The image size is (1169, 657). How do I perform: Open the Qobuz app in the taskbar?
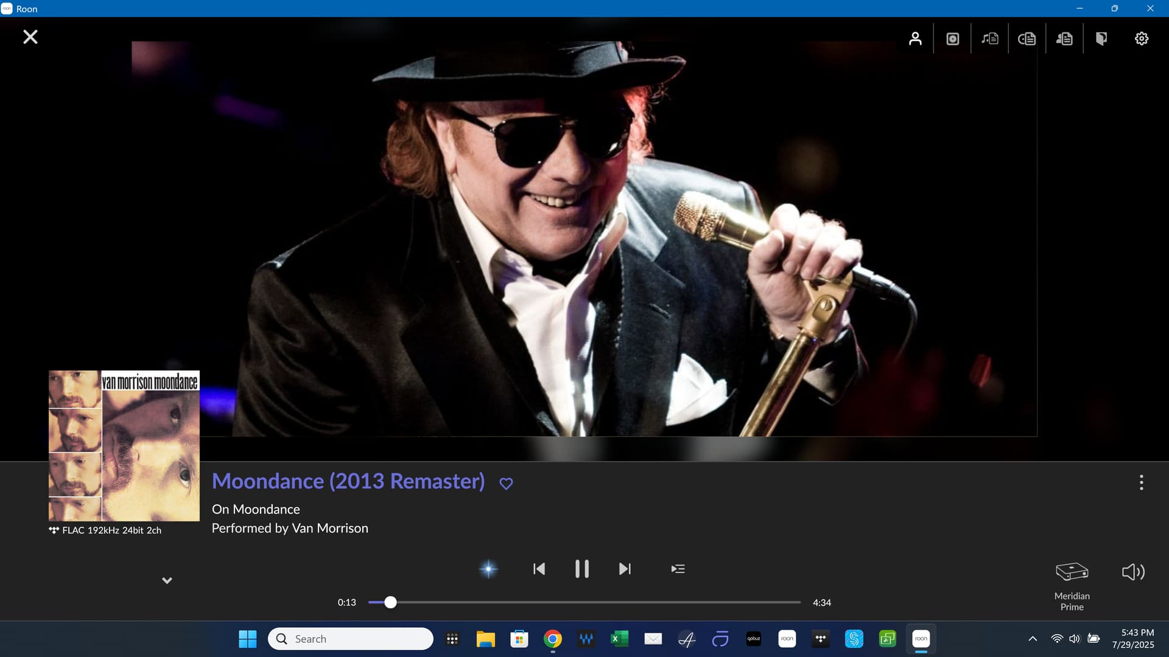coord(754,639)
